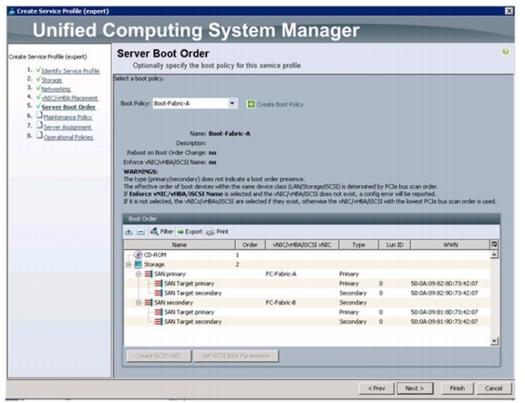Click the SAN secondary row icon
The image size is (525, 403).
coord(149,303)
